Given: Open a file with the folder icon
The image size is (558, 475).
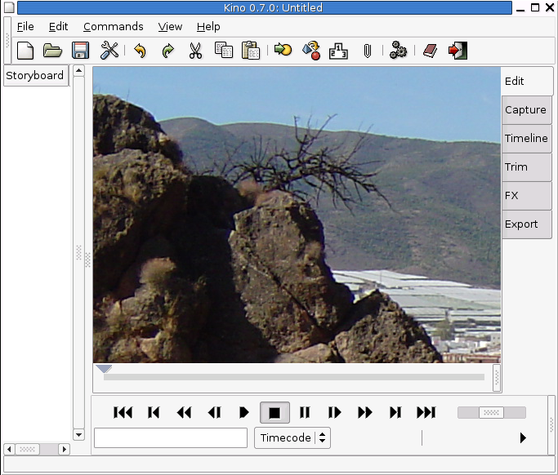Looking at the screenshot, I should [52, 51].
